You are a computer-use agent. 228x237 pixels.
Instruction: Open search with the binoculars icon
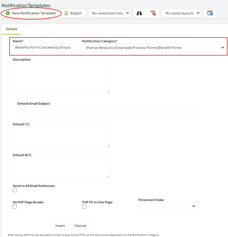(139, 13)
